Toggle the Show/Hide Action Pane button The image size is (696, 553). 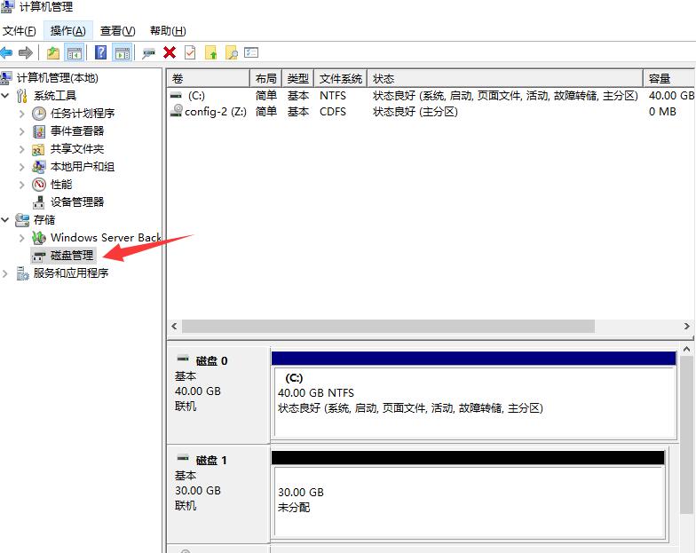point(123,53)
